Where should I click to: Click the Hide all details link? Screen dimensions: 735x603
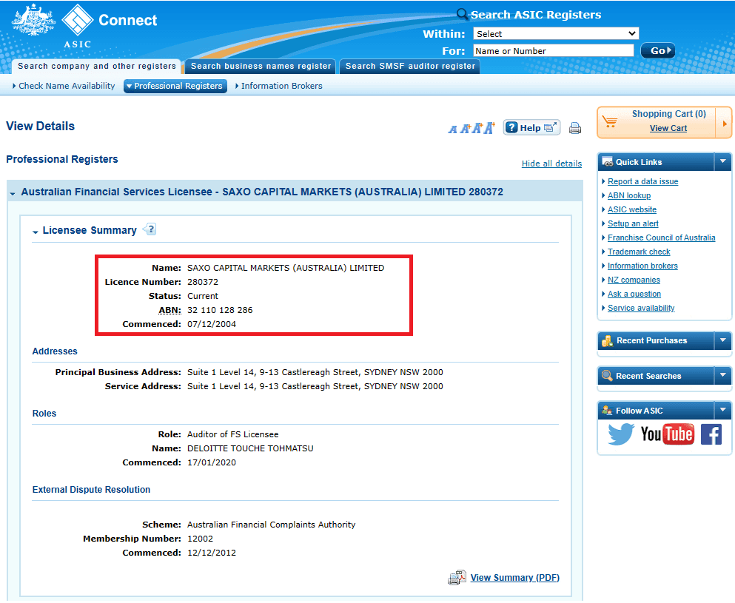click(x=551, y=164)
